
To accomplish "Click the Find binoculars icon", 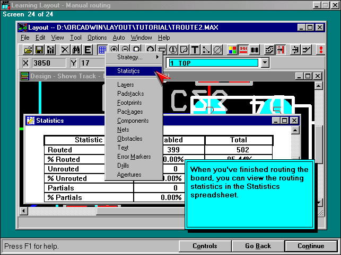I will click(x=76, y=50).
